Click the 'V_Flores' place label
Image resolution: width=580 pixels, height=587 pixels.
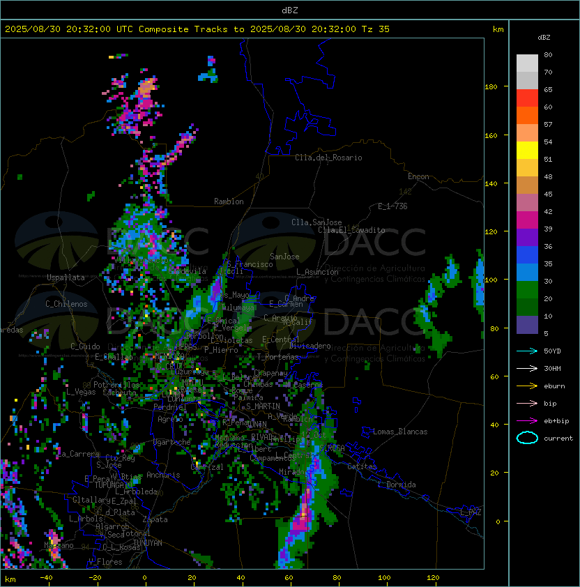tap(105, 562)
